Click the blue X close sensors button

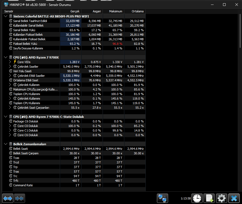pos(234,198)
